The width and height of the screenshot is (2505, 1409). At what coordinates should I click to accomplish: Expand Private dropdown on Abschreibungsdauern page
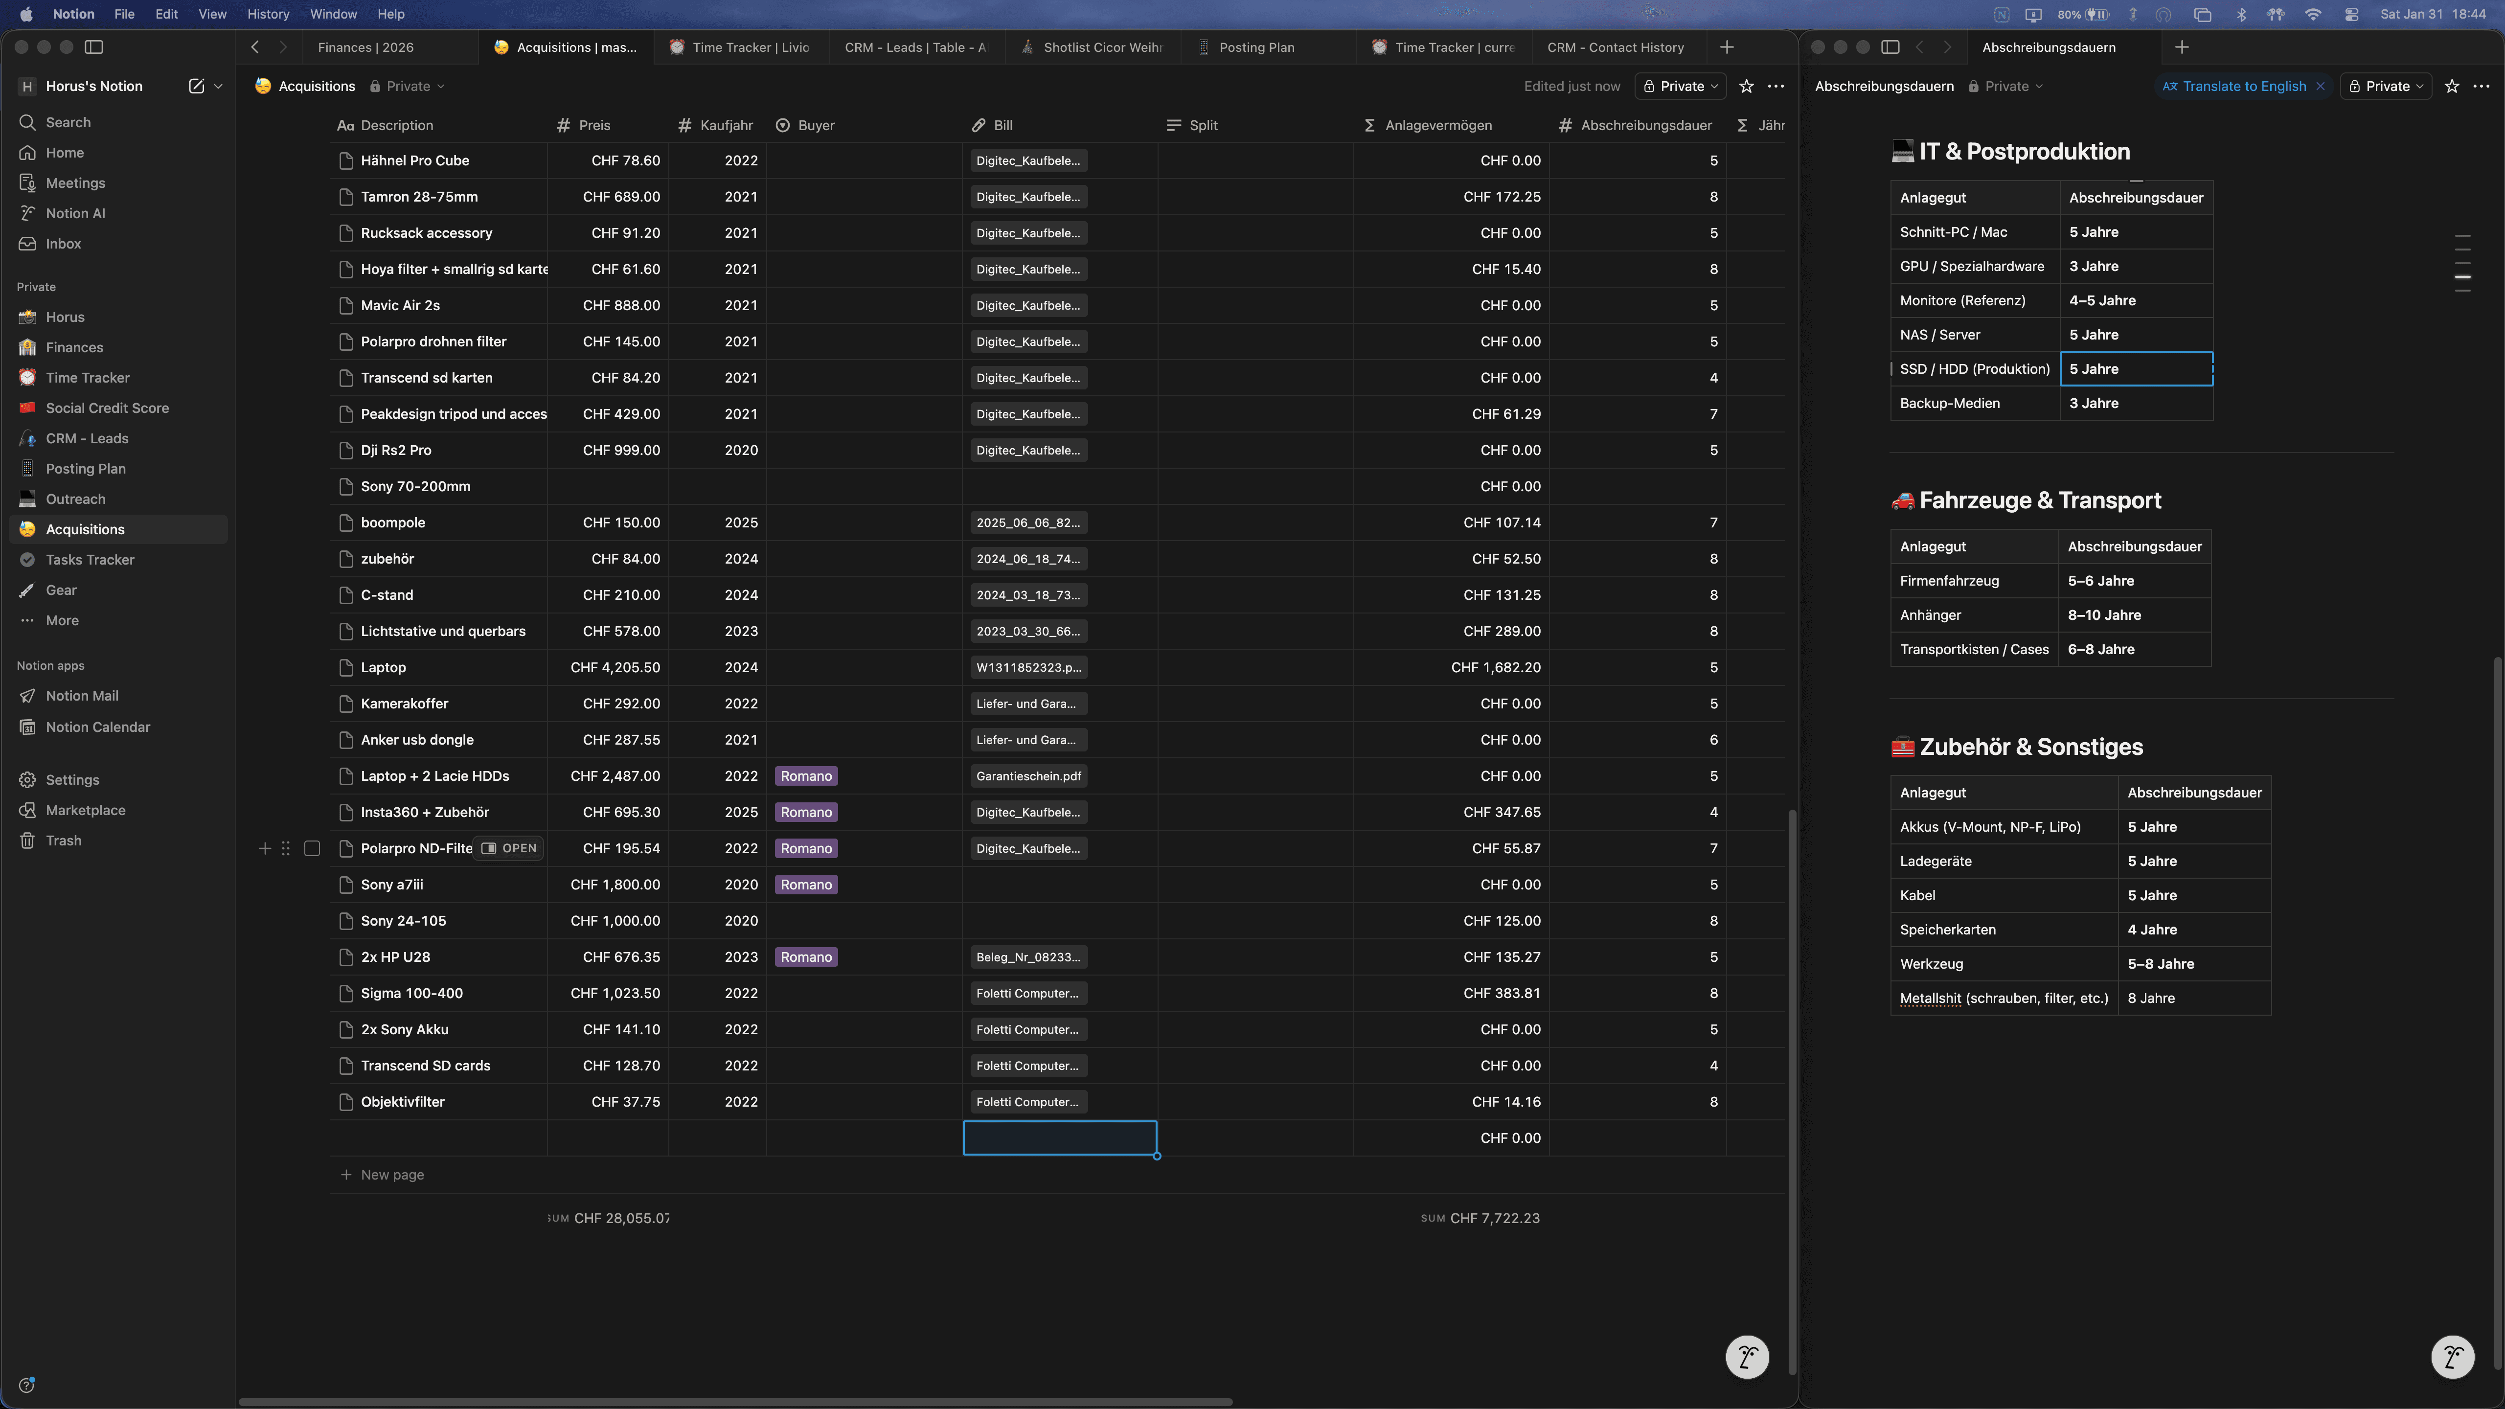pyautogui.click(x=2387, y=87)
